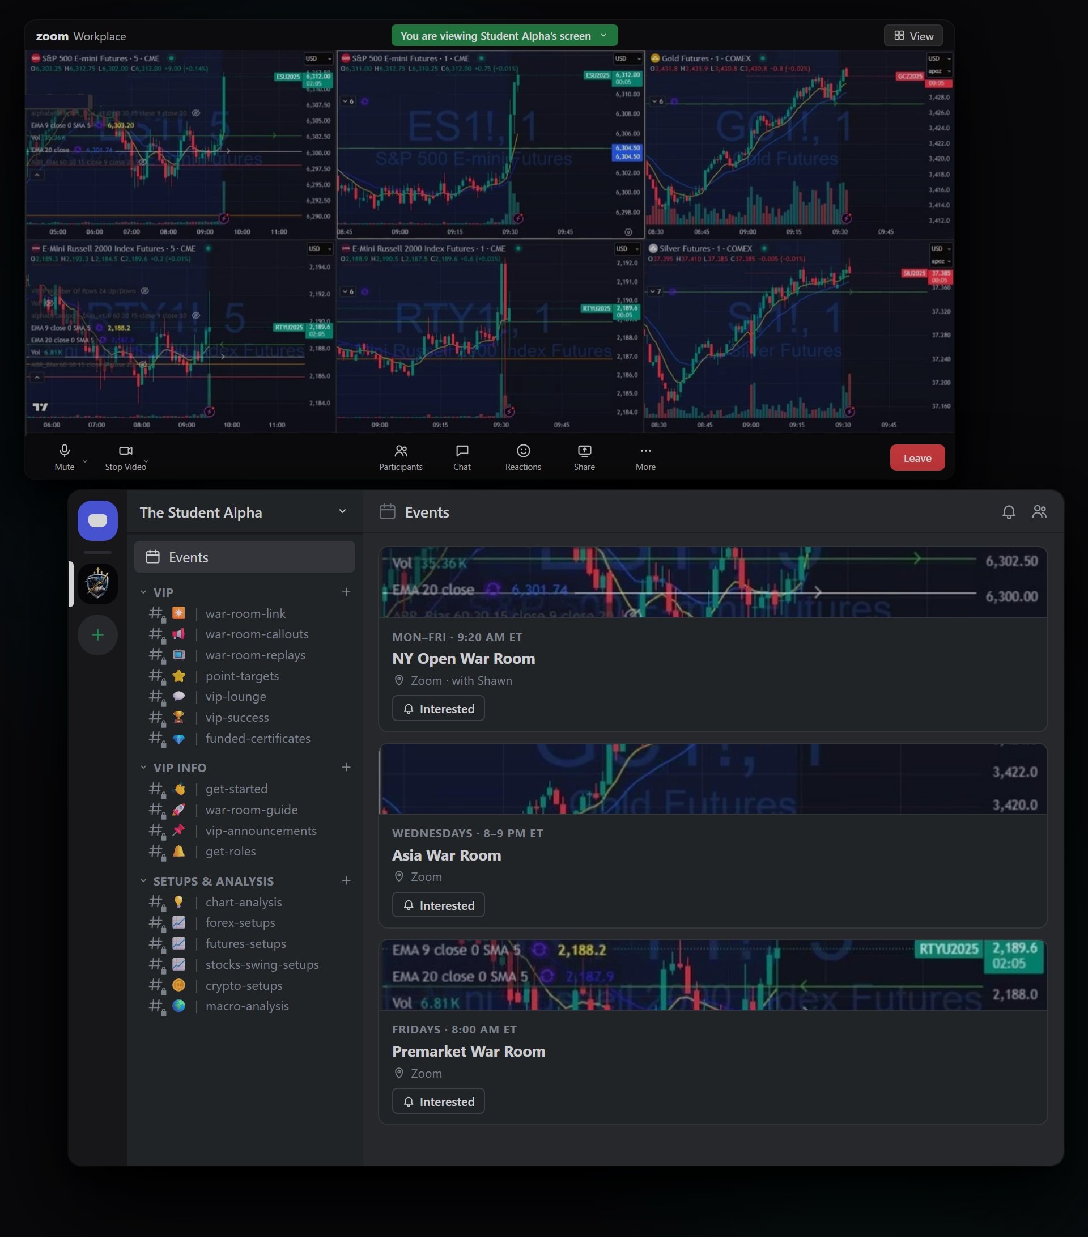Click Asia War Room banner image

pos(713,780)
